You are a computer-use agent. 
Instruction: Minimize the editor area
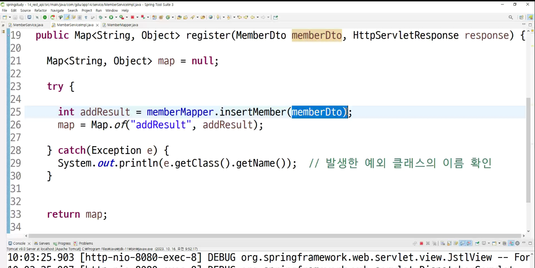pyautogui.click(x=524, y=24)
